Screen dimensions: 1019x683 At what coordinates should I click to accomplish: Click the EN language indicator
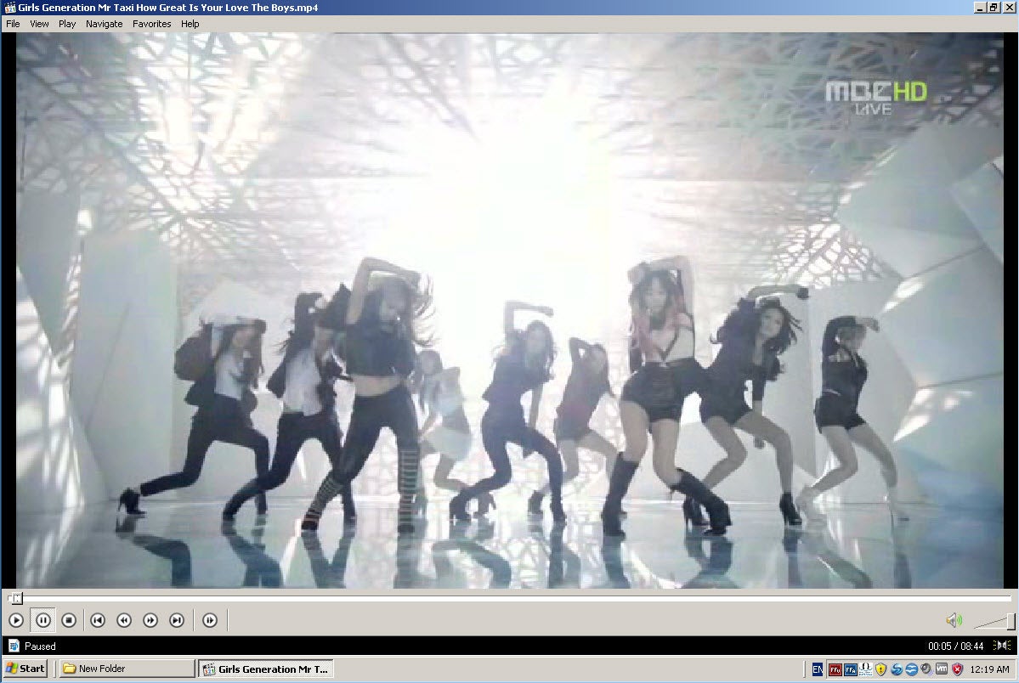coord(818,669)
